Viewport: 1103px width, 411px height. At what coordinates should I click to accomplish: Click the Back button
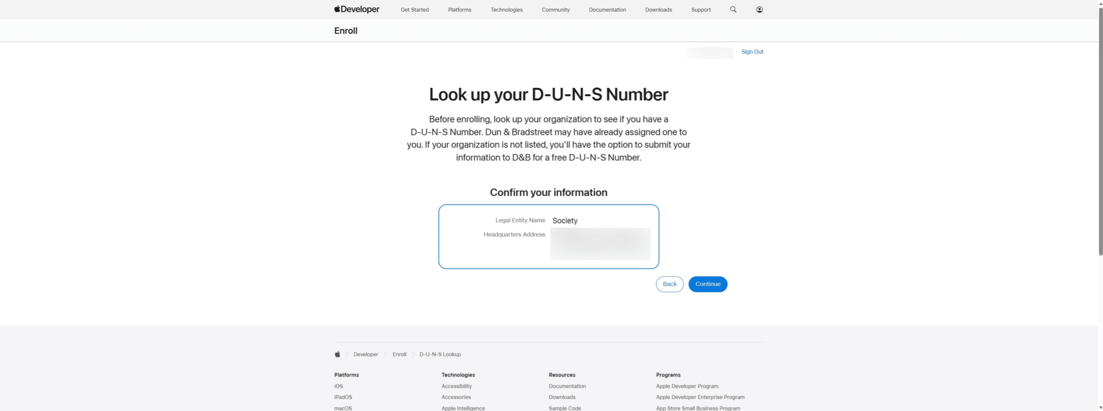click(x=669, y=284)
